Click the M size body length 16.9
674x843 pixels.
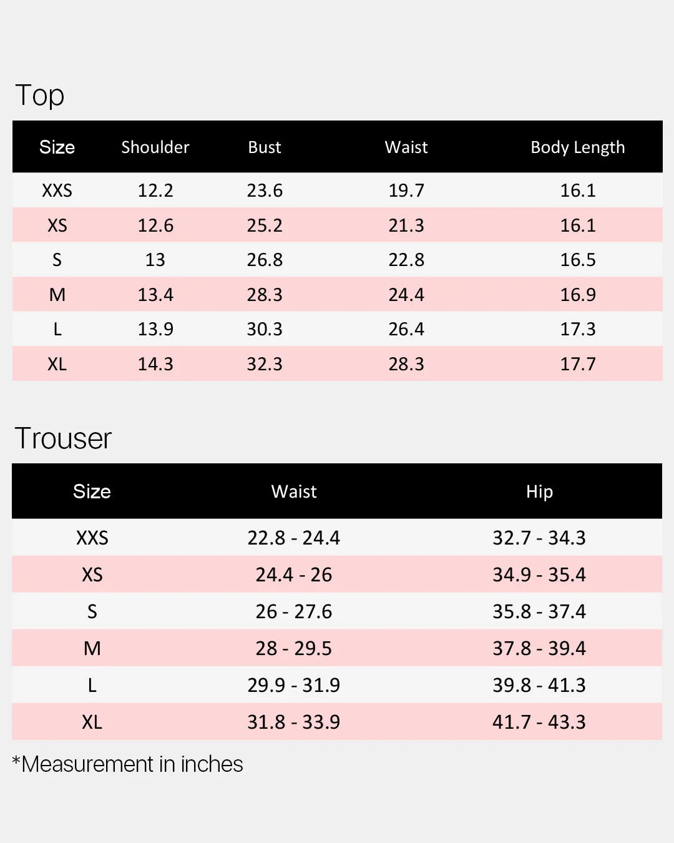[578, 295]
